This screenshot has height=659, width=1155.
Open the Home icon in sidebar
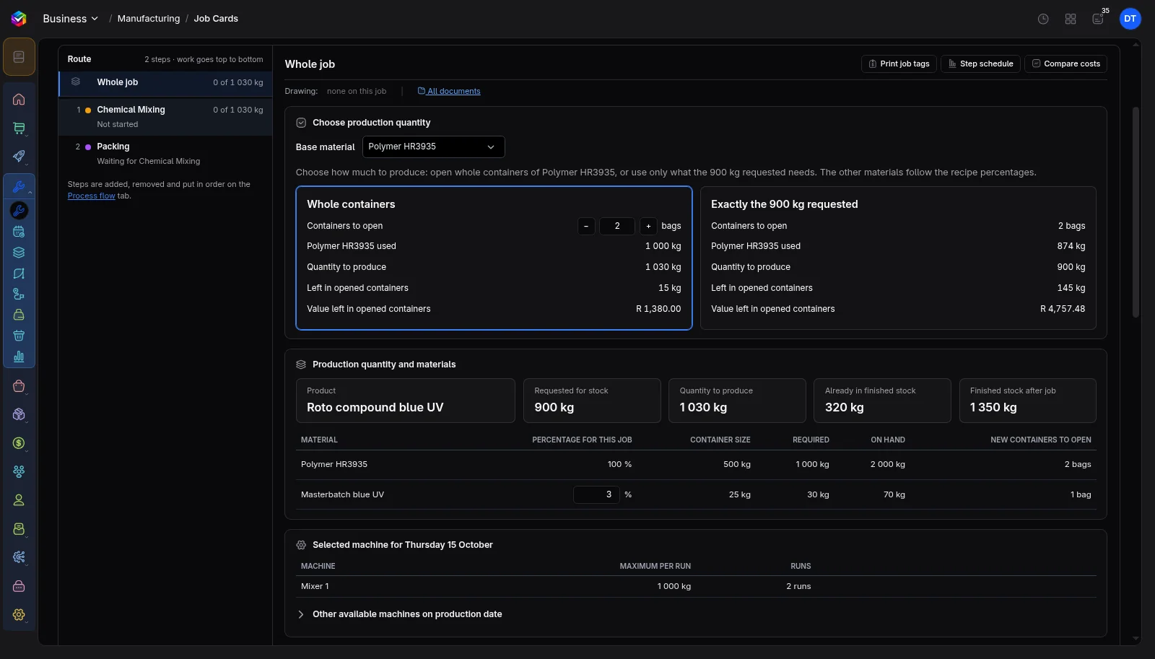[x=19, y=100]
